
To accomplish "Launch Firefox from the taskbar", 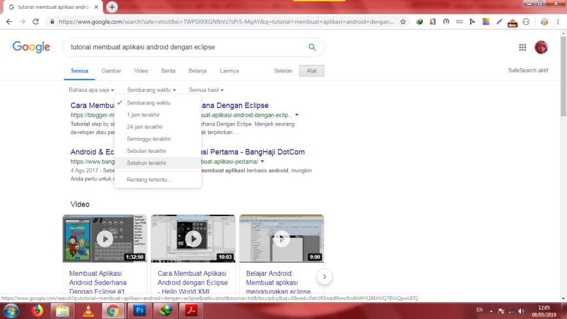I will point(37,311).
